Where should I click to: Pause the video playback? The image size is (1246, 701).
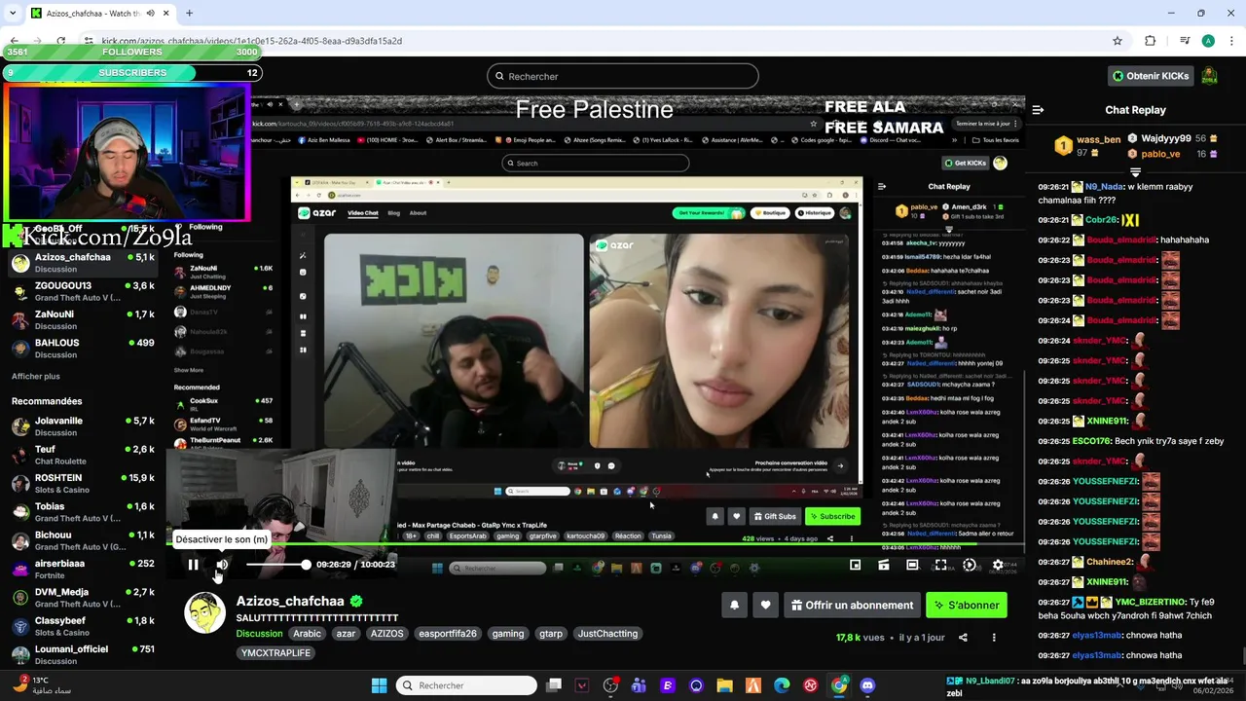193,565
